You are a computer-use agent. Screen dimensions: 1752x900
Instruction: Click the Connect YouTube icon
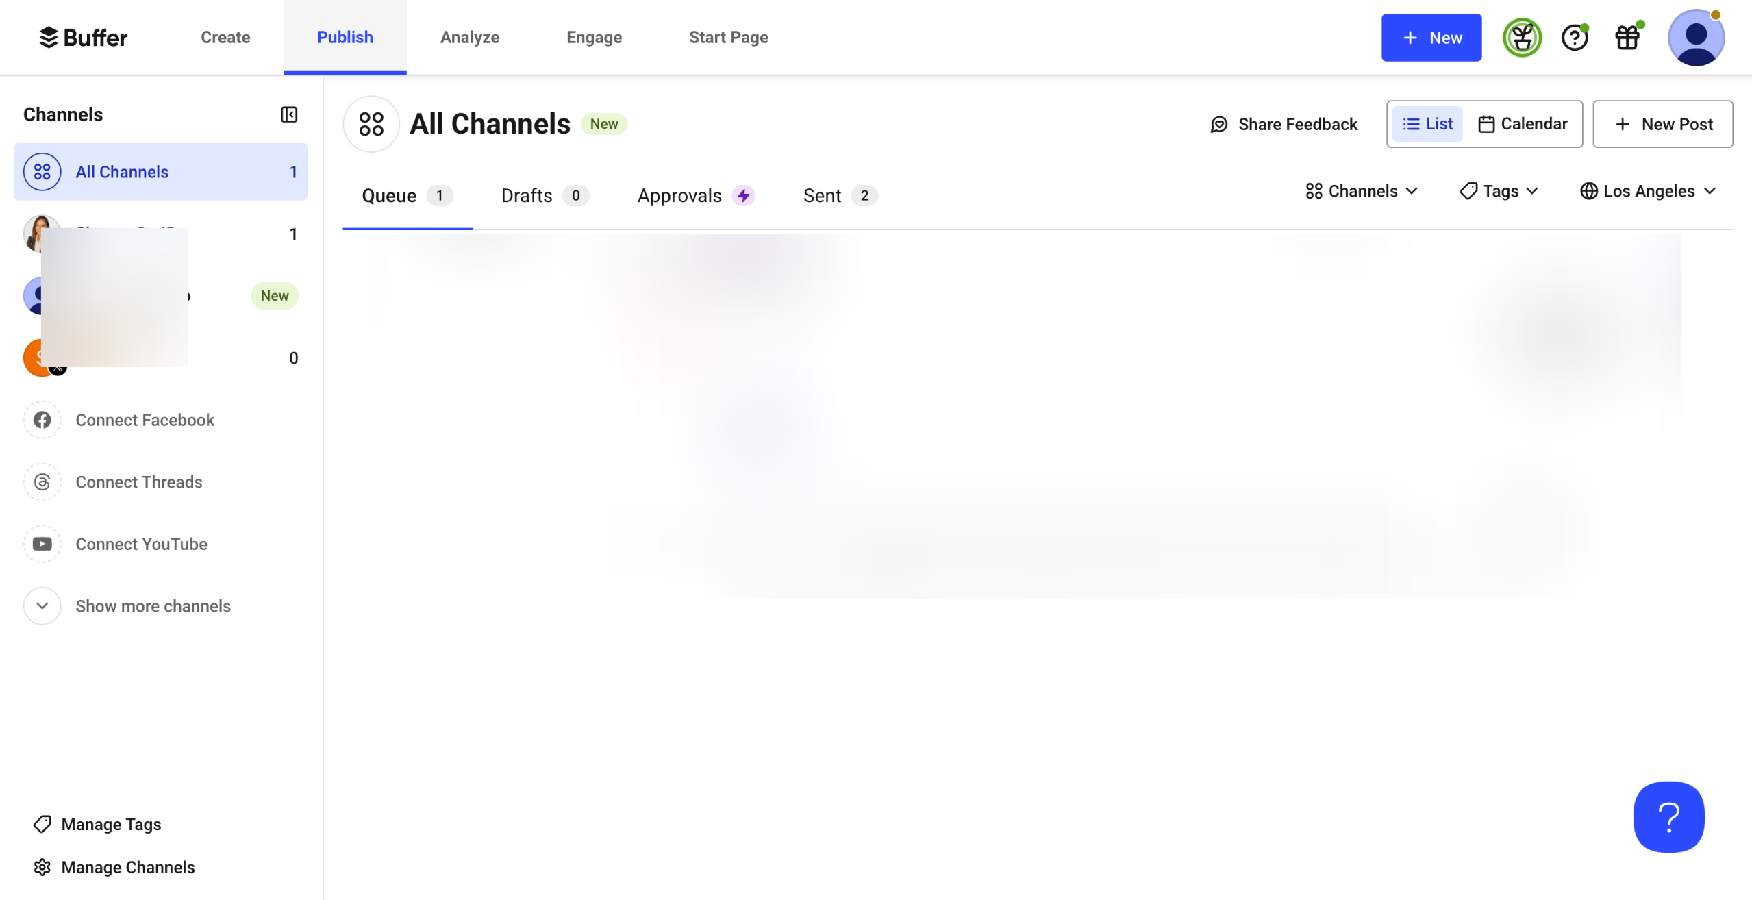tap(42, 544)
